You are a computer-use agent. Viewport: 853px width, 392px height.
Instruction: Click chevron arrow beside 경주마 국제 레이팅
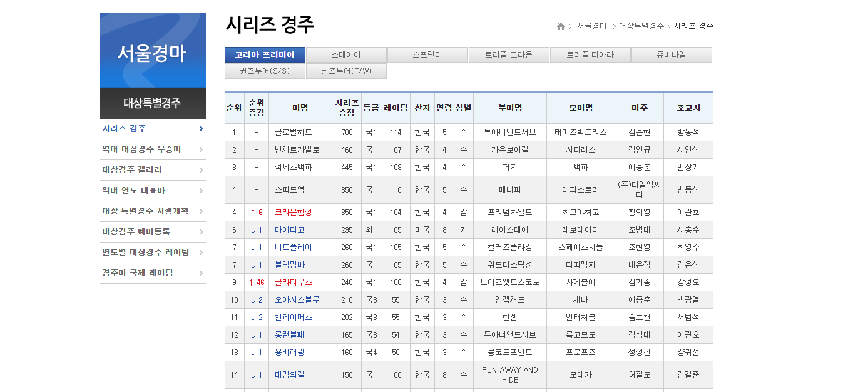point(201,273)
